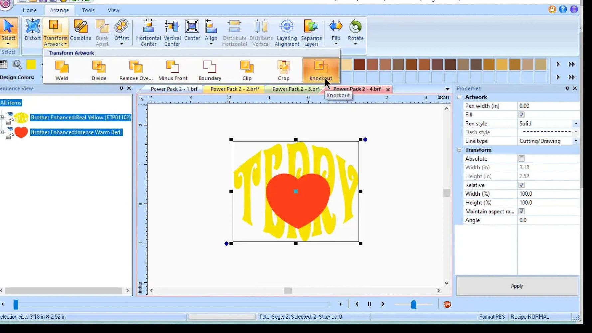Screen dimensions: 592x333
Task: Click the Pen width input field
Action: pos(548,106)
